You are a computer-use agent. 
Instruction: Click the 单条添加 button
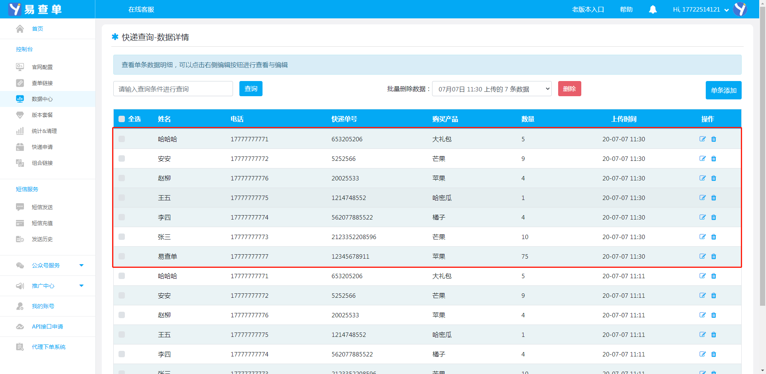723,90
